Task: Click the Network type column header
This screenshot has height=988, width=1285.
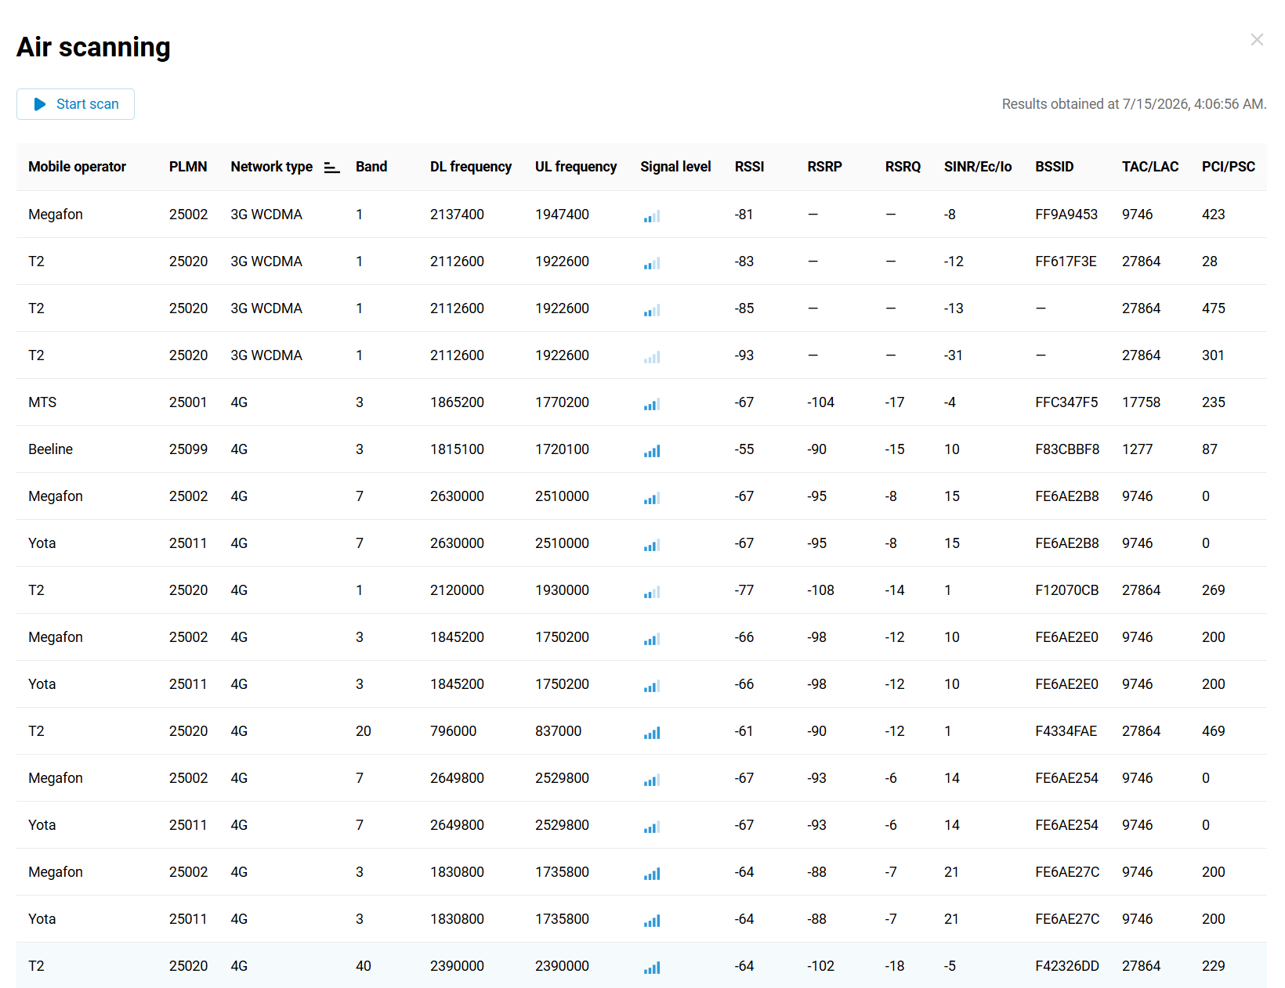Action: [x=271, y=167]
